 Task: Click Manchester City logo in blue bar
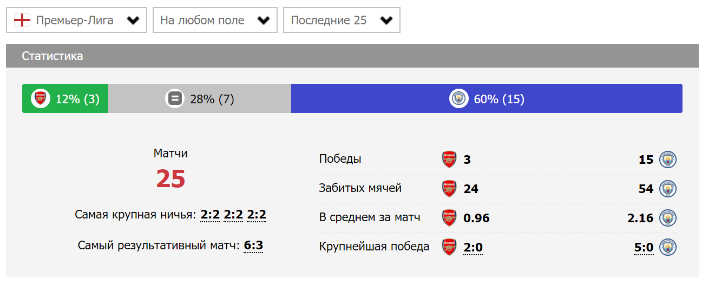(458, 99)
